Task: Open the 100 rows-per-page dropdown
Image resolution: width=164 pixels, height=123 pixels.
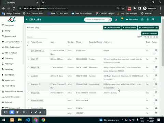Action: tap(139, 37)
